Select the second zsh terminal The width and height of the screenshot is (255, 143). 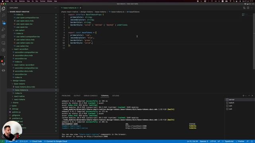tap(240, 109)
